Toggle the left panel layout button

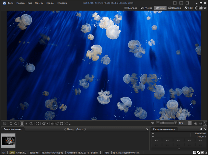pyautogui.click(x=175, y=3)
